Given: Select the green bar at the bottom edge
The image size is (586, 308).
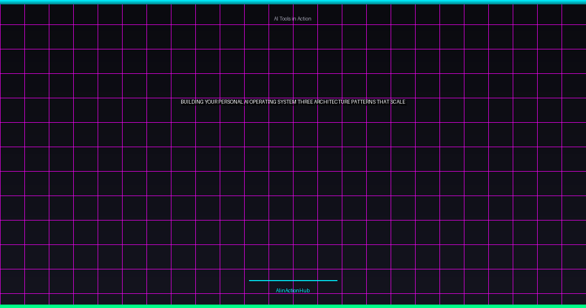Looking at the screenshot, I should click(293, 306).
